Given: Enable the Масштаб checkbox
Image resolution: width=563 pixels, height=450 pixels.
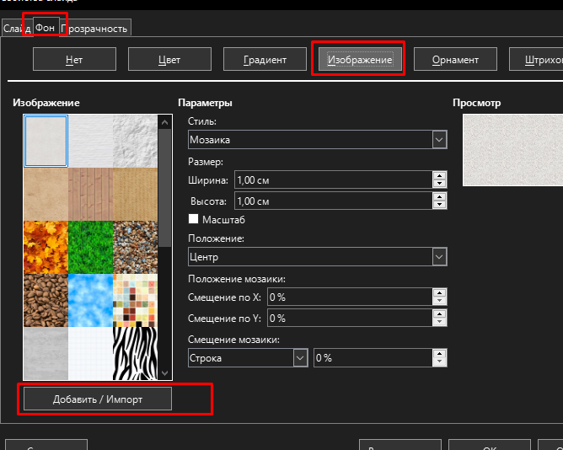Looking at the screenshot, I should [x=193, y=219].
